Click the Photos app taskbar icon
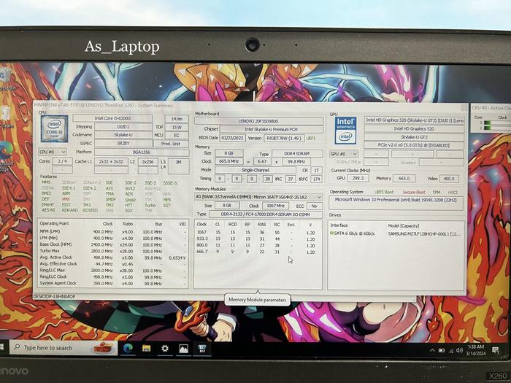The height and width of the screenshot is (383, 511). click(183, 348)
